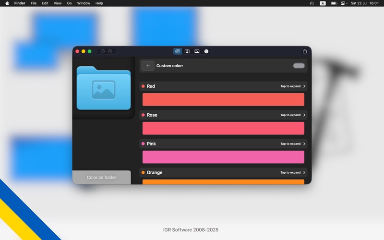Click 'Tap to expand' on the Orange row
The image size is (384, 240).
click(290, 173)
